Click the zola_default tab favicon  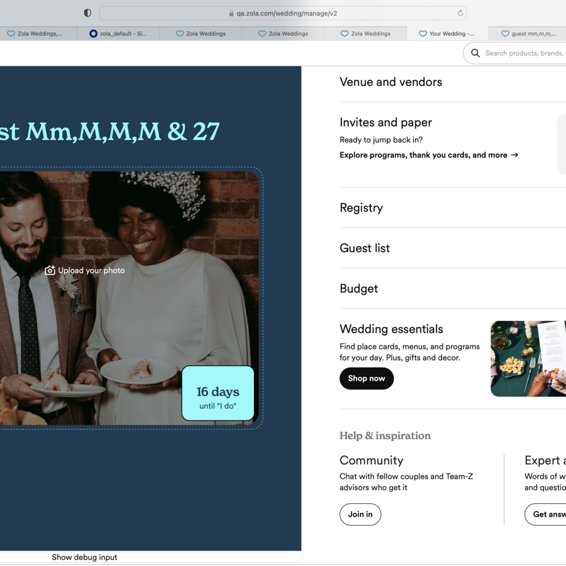93,34
